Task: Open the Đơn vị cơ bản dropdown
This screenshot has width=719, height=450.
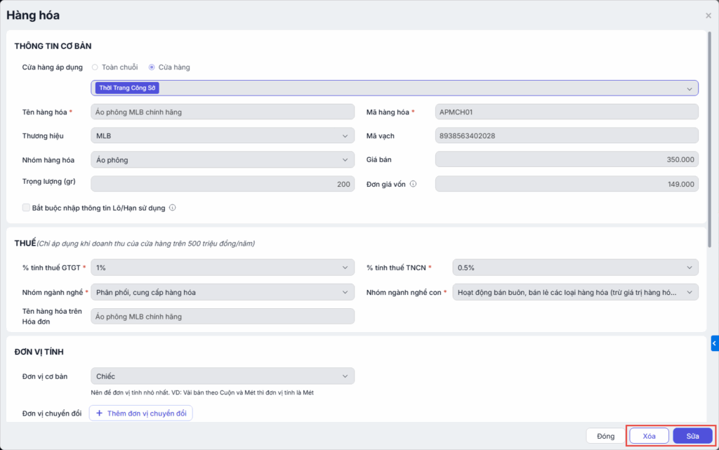Action: (223, 376)
